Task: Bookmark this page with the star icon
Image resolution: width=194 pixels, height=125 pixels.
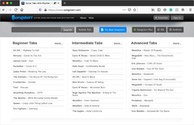Action: (135, 10)
